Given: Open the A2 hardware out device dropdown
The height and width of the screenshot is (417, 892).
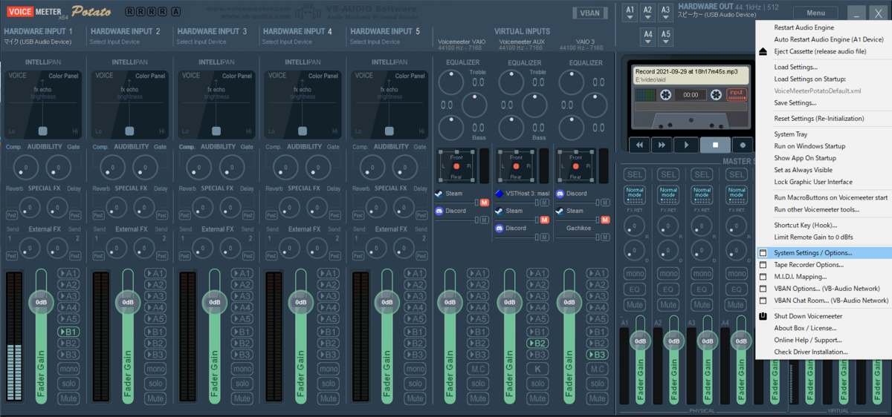Looking at the screenshot, I should [x=648, y=12].
